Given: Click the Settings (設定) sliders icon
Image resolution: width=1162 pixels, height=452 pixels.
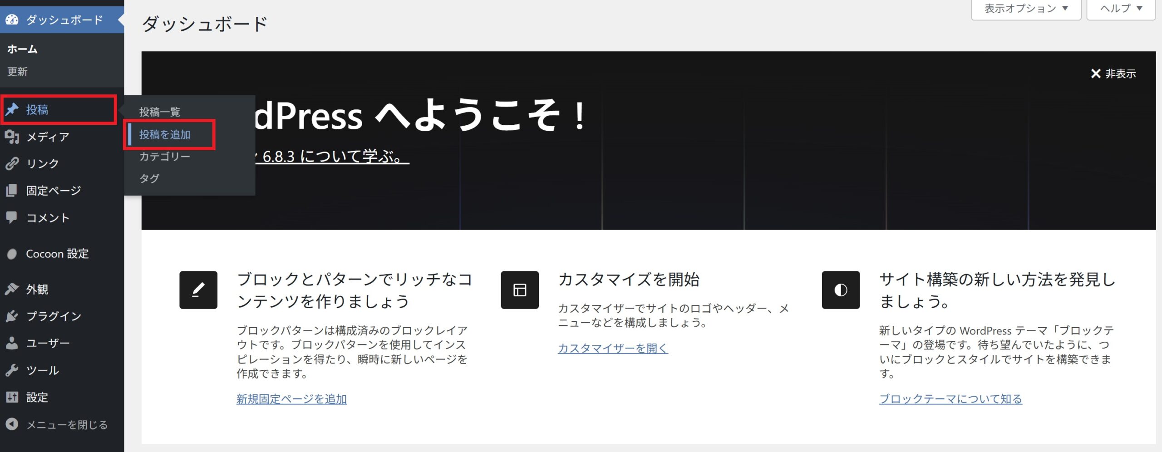Looking at the screenshot, I should pos(12,397).
